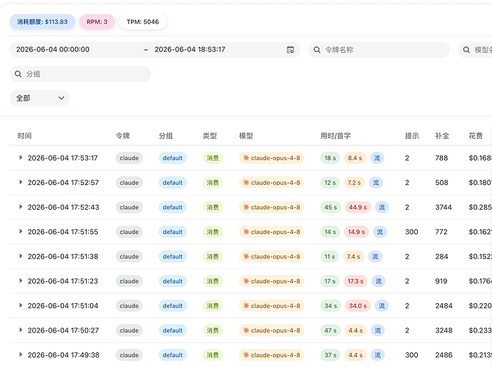Click the 令牌名称 search field

[x=379, y=50]
